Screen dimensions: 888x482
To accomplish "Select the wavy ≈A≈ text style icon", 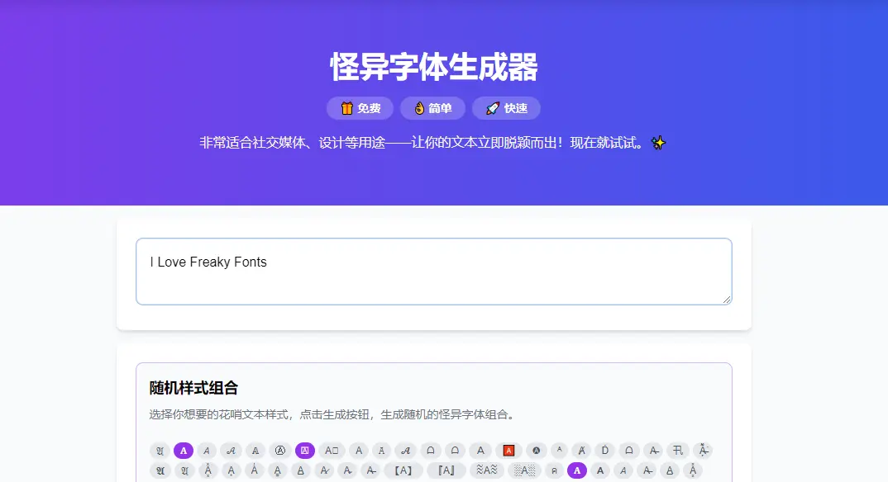I will [x=485, y=470].
